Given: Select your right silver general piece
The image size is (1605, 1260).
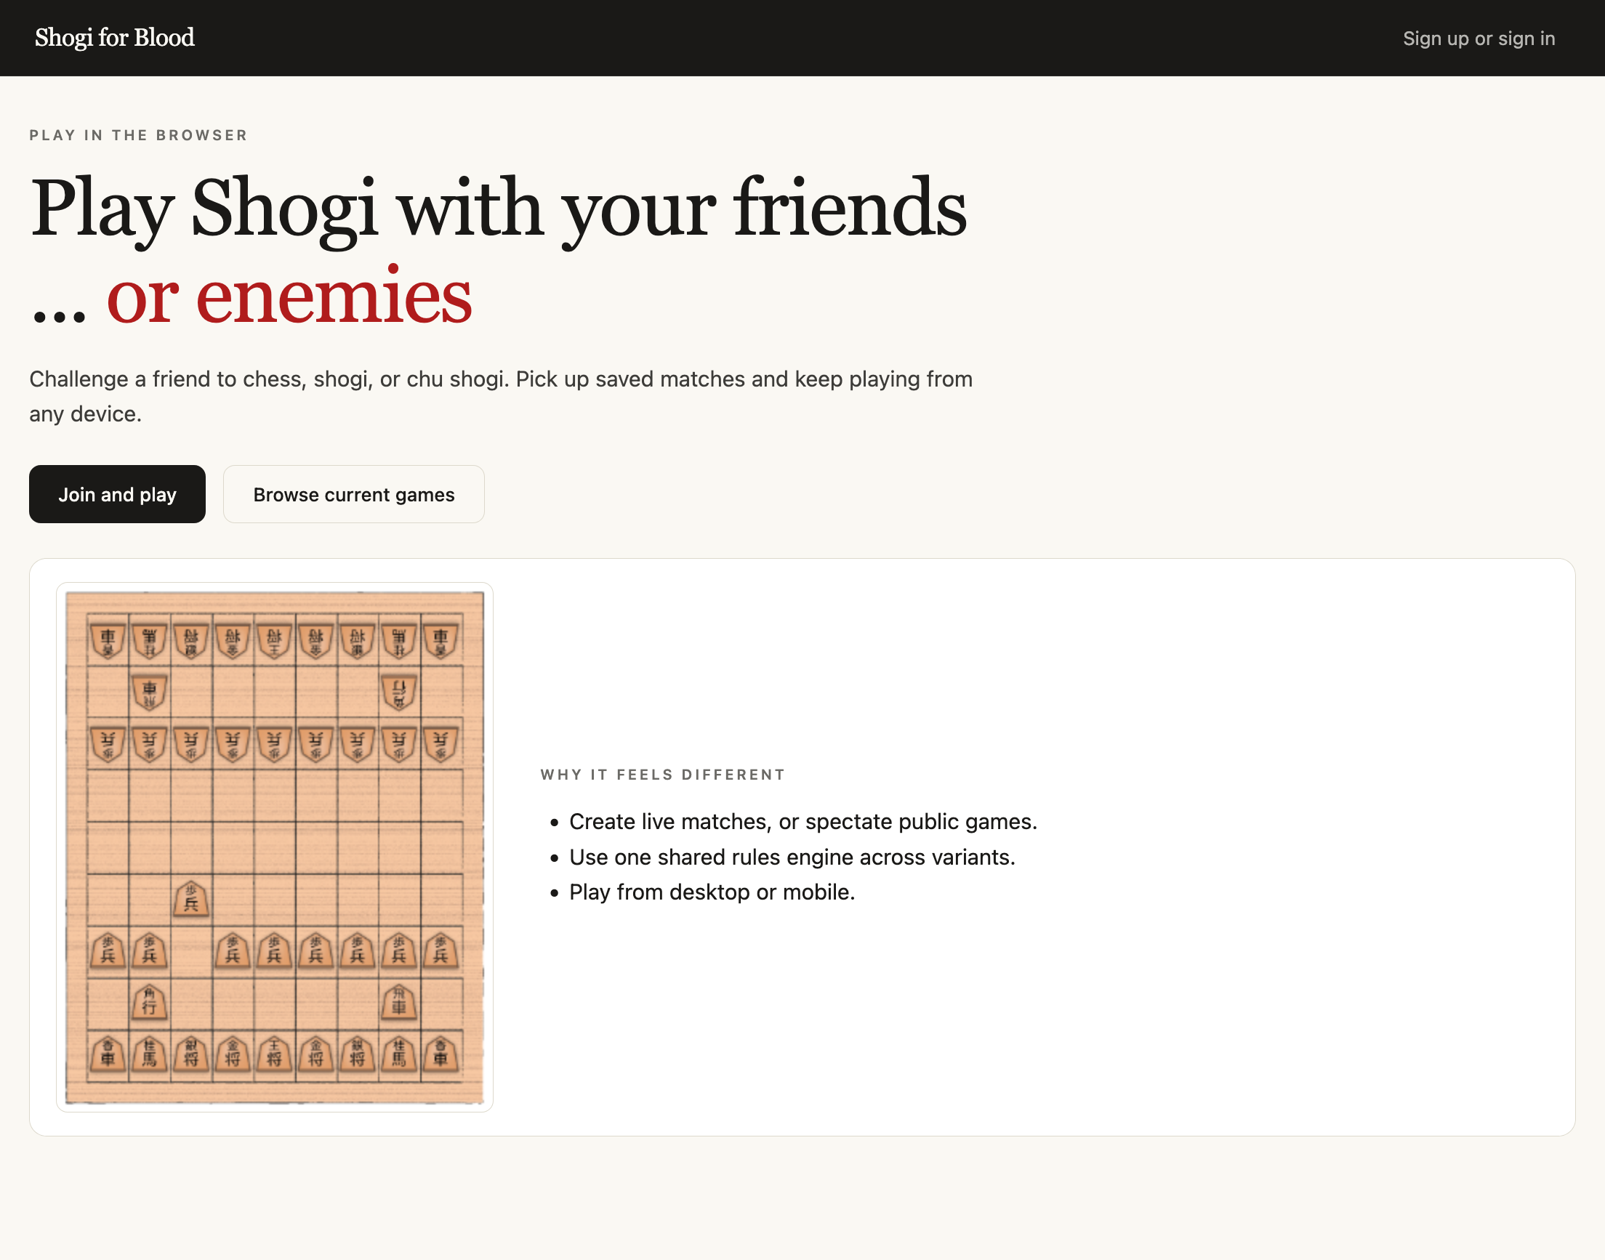Looking at the screenshot, I should point(357,1055).
